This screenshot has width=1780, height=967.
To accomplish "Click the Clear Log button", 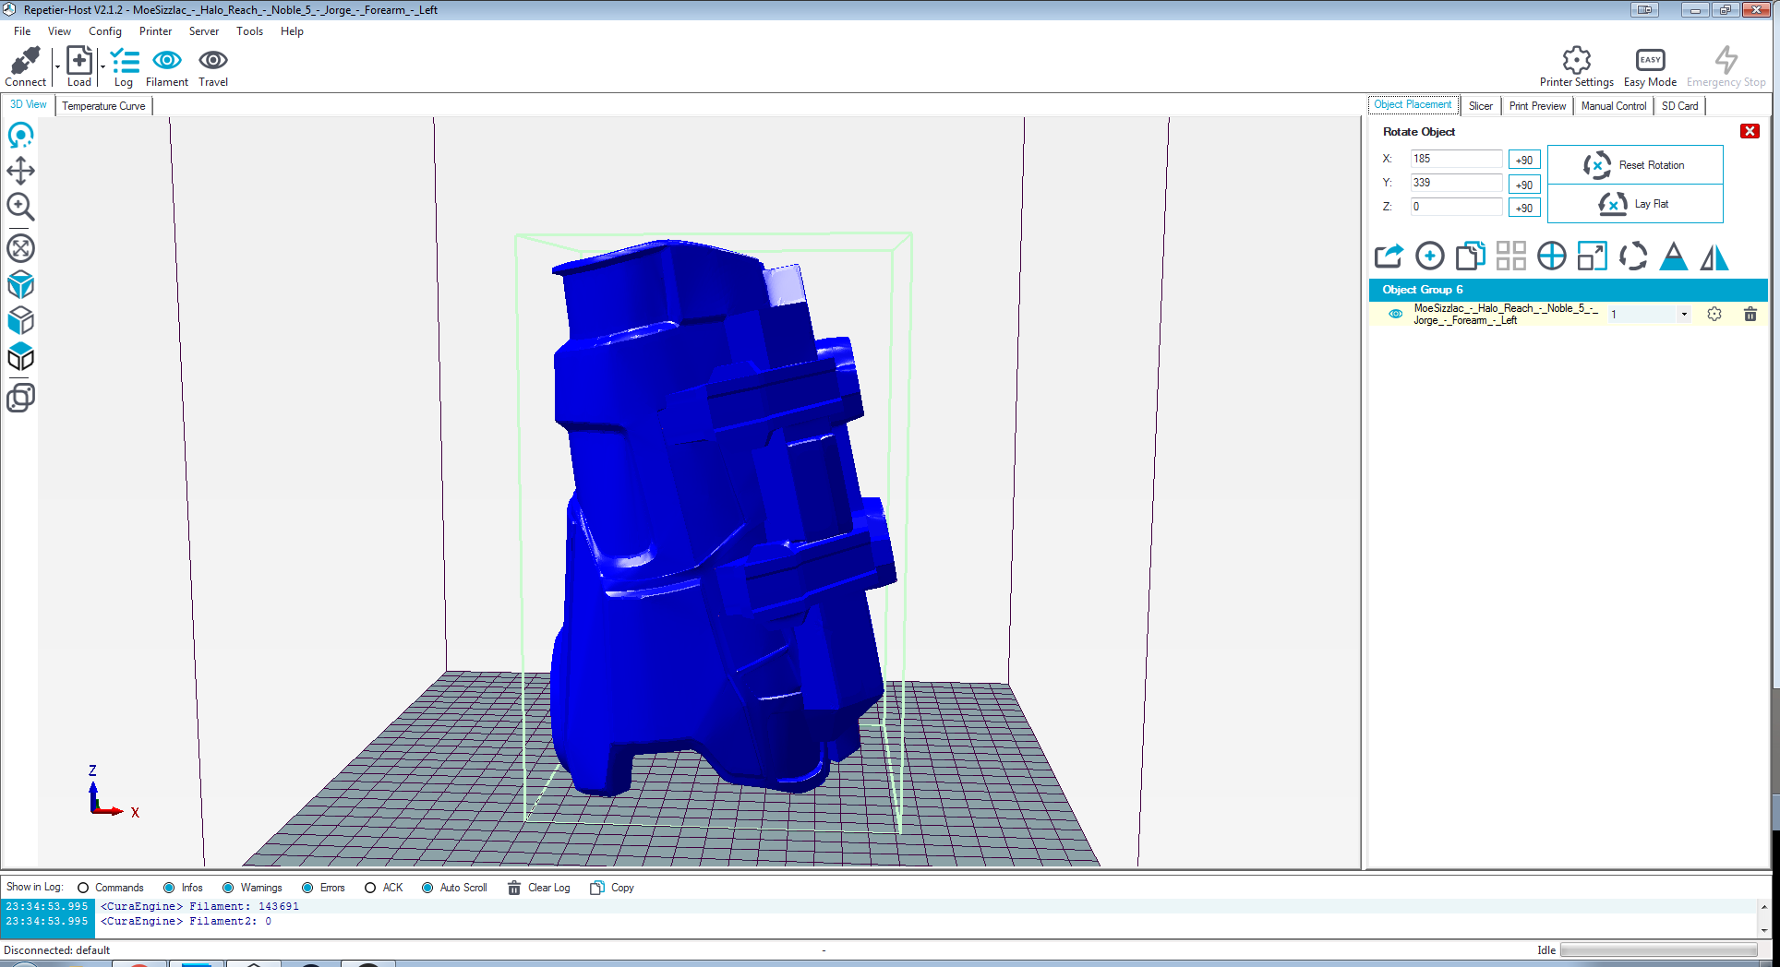I will pyautogui.click(x=539, y=888).
